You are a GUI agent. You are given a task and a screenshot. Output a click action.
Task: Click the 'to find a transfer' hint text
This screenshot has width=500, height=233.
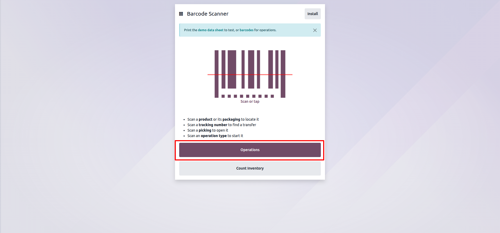pos(242,125)
